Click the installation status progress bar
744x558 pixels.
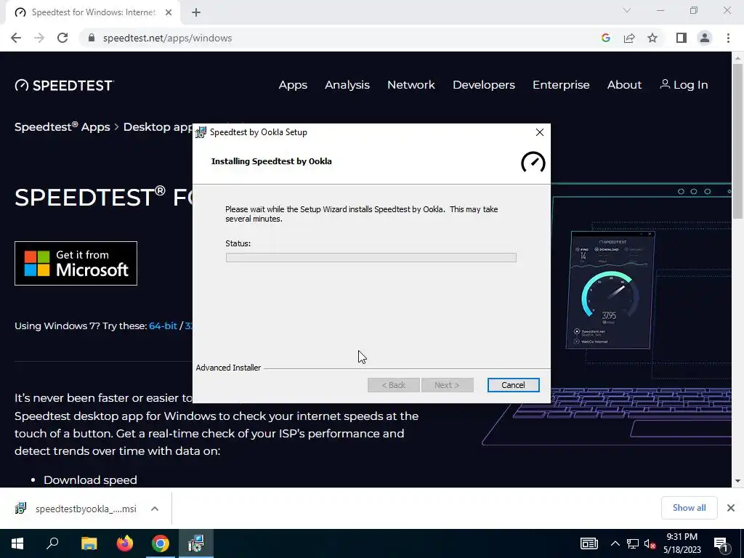click(x=371, y=258)
